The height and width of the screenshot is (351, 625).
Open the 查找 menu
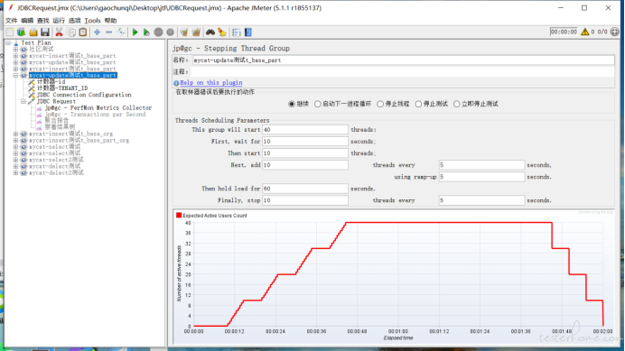tap(42, 21)
